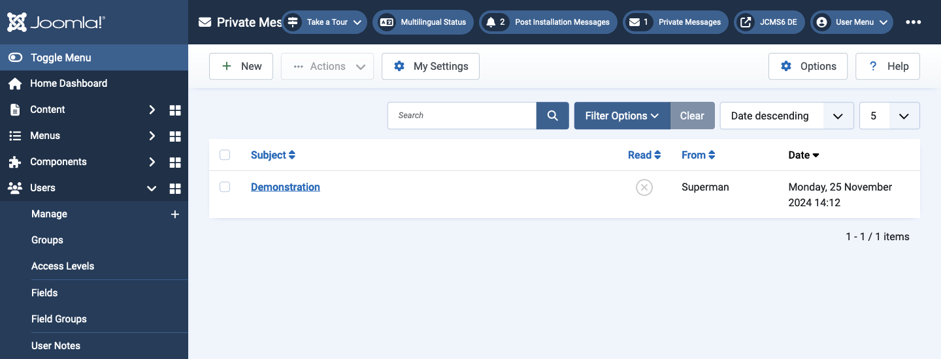
Task: Open Menus dashboard grid icon
Action: [x=175, y=136]
